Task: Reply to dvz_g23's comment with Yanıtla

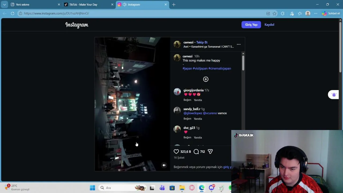Action: coord(198,138)
